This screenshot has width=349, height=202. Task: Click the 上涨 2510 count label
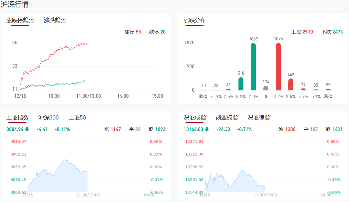302,32
